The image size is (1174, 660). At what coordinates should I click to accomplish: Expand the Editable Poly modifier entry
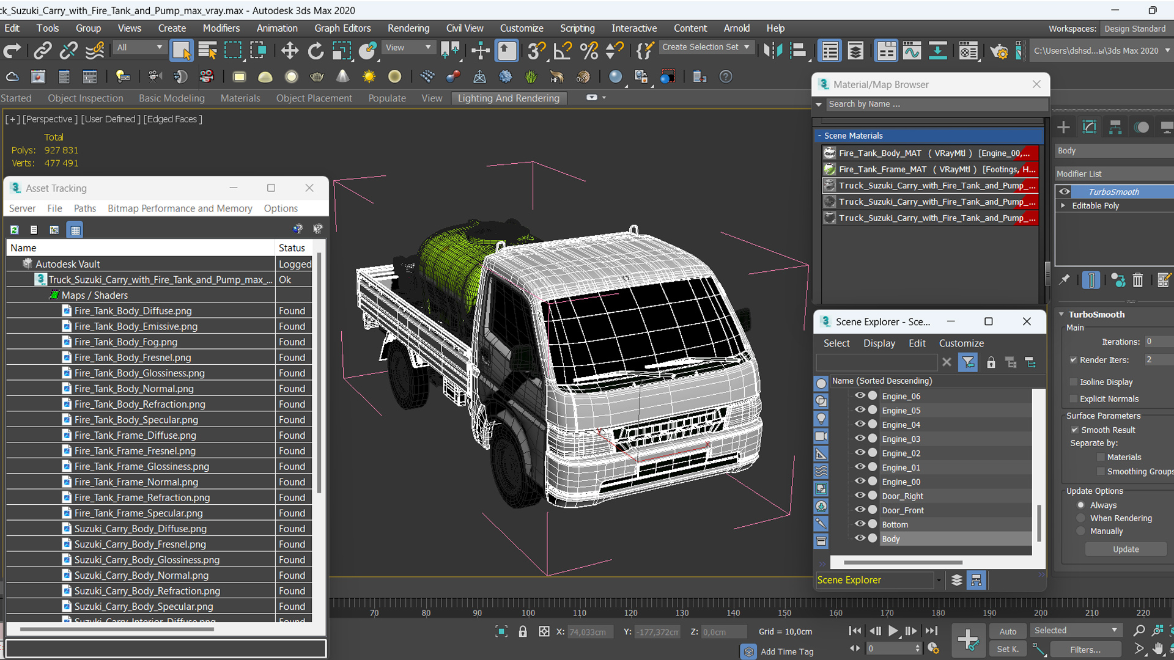(x=1063, y=206)
